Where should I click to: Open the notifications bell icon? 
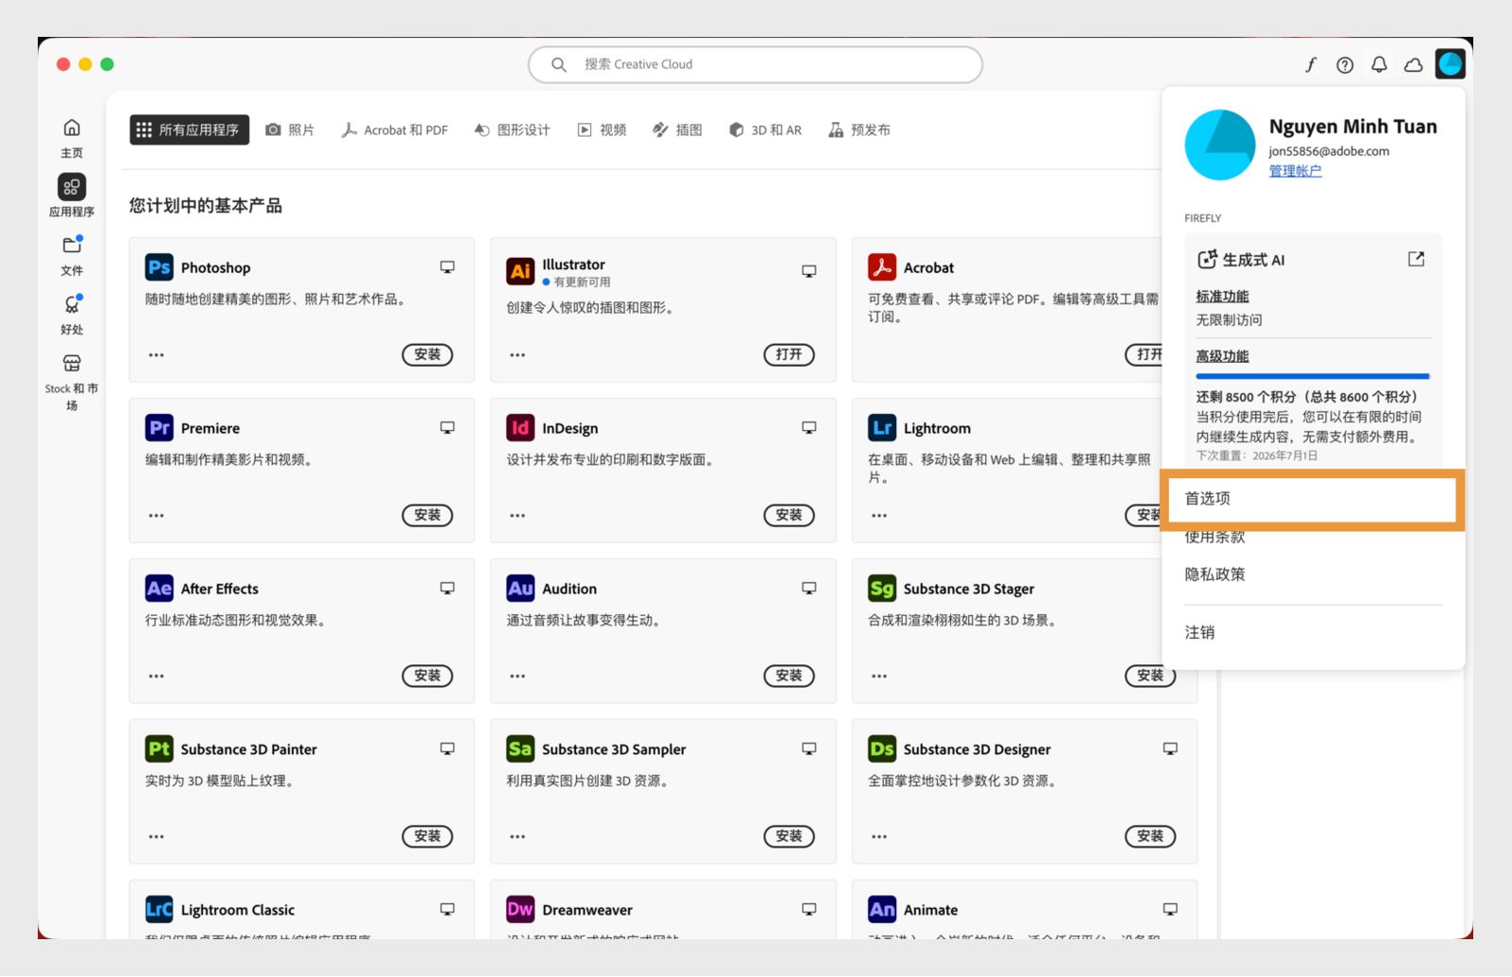point(1379,64)
